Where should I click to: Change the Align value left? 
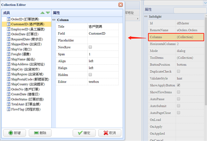coord(103,61)
